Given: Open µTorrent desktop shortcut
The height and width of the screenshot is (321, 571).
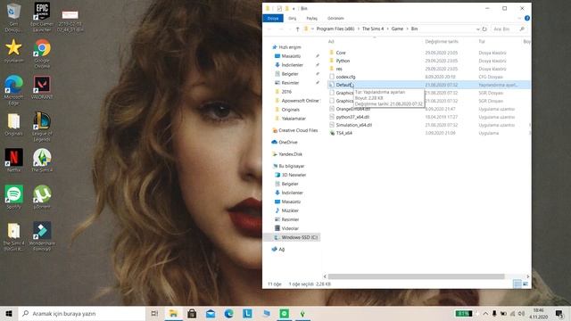Looking at the screenshot, I should click(x=42, y=197).
